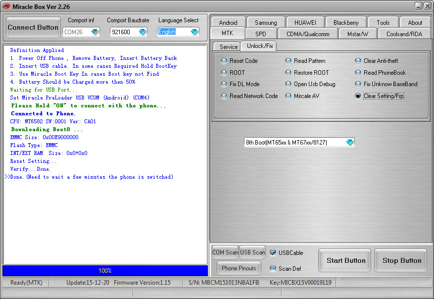The width and height of the screenshot is (434, 299).
Task: Minimize the Miracle Box window
Action: click(419, 6)
